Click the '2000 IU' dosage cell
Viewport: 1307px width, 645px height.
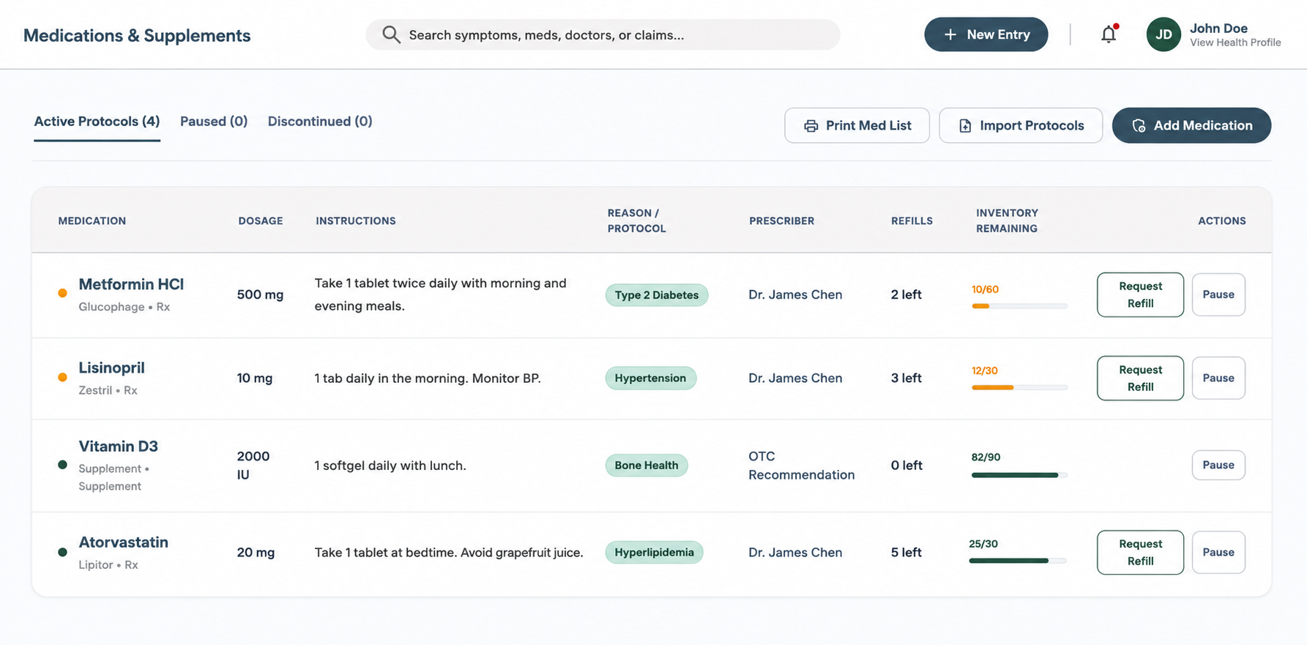[x=253, y=465]
